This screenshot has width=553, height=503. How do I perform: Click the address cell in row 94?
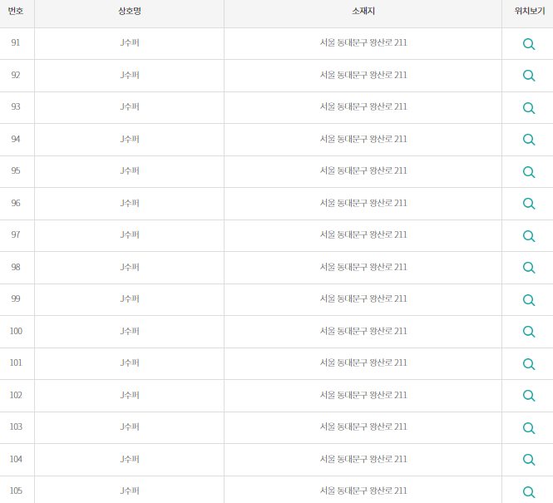pos(363,139)
